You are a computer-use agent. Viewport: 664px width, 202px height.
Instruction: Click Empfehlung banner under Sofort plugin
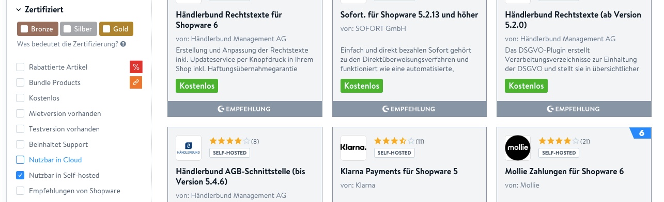(410, 109)
